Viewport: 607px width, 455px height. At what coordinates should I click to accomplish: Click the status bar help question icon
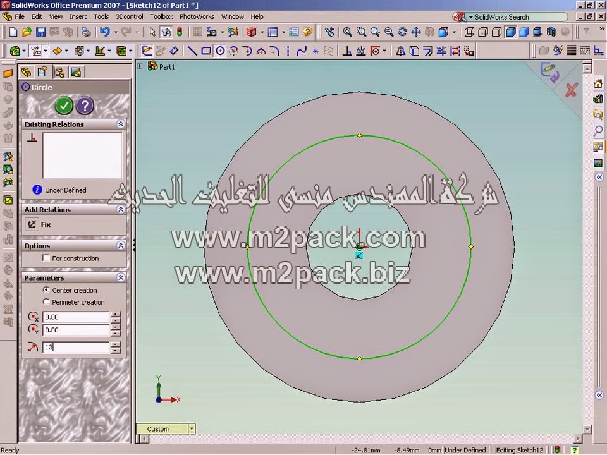pyautogui.click(x=575, y=450)
